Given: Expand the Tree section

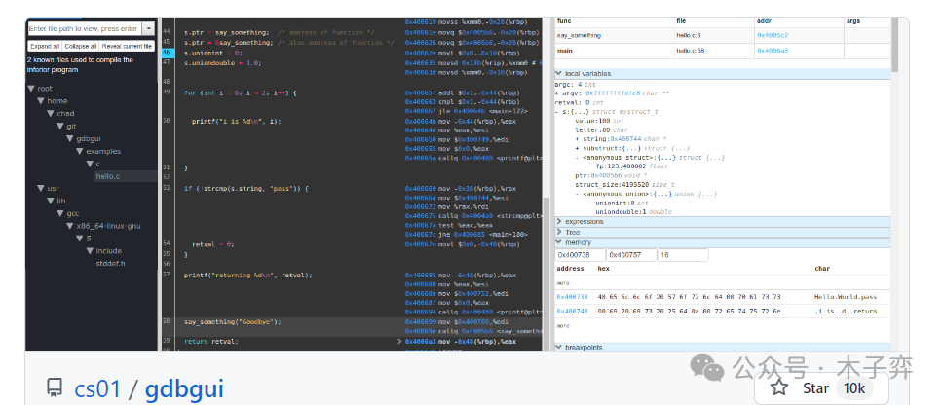Looking at the screenshot, I should 722,233.
